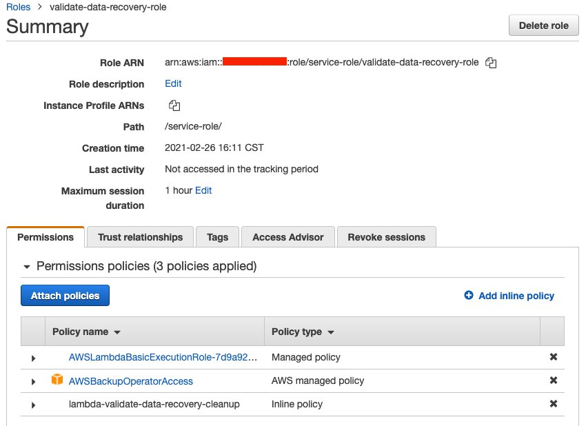Open the Access Advisor tab
The height and width of the screenshot is (426, 586).
click(287, 236)
